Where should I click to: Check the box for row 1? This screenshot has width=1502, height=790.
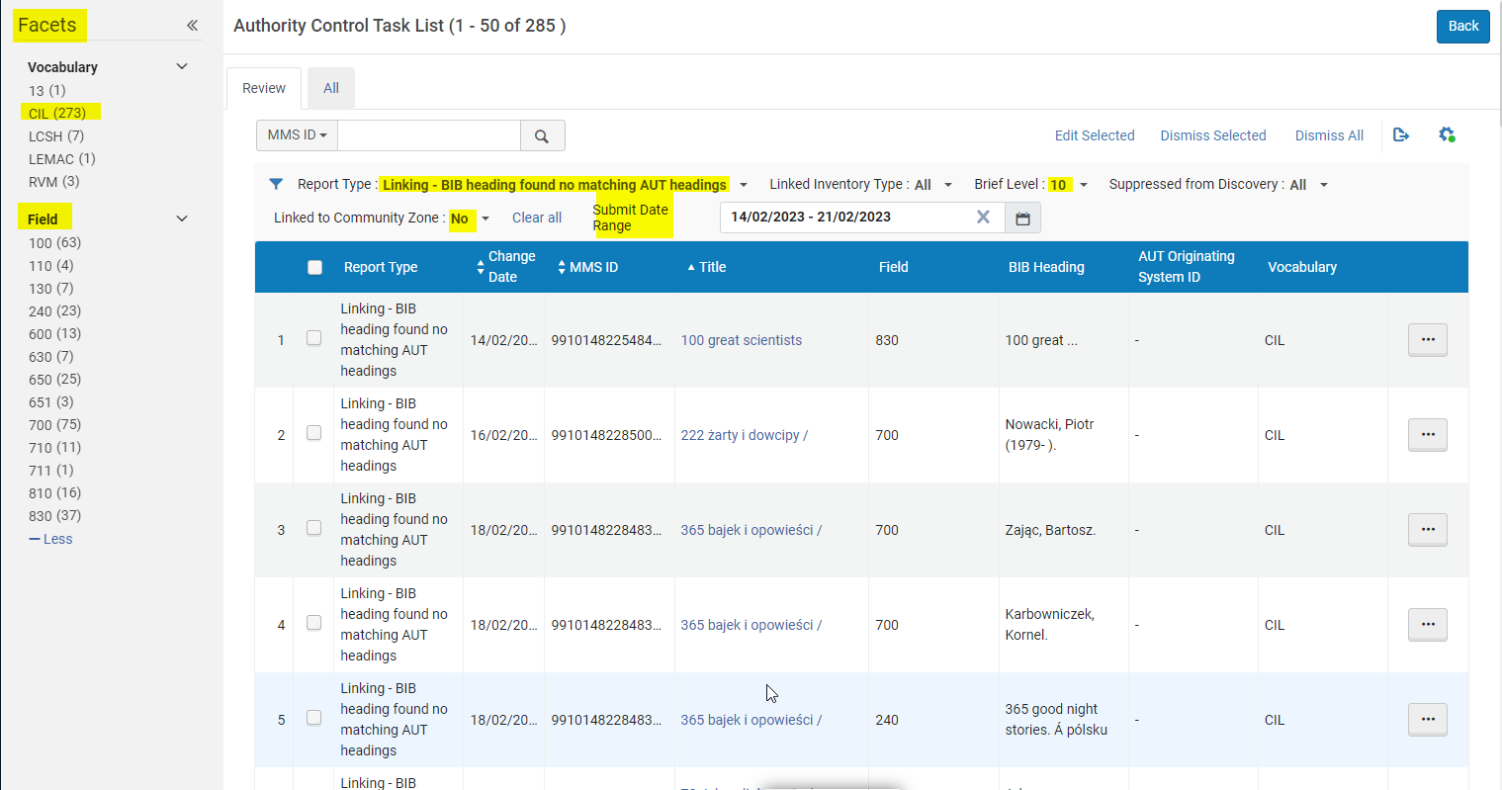[313, 338]
